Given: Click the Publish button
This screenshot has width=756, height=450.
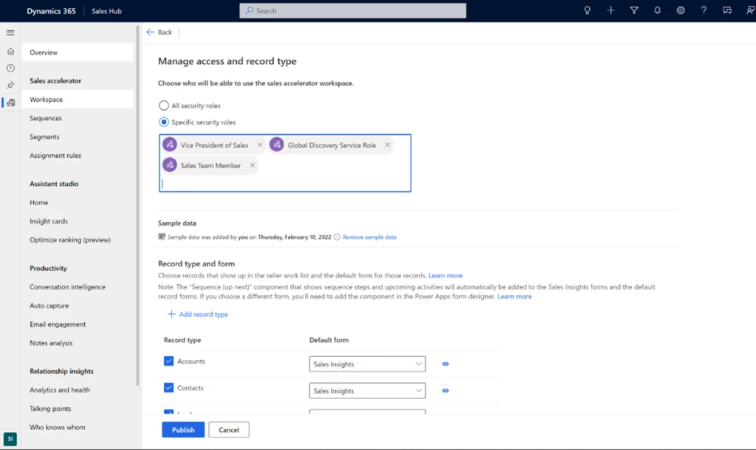Looking at the screenshot, I should [x=182, y=429].
